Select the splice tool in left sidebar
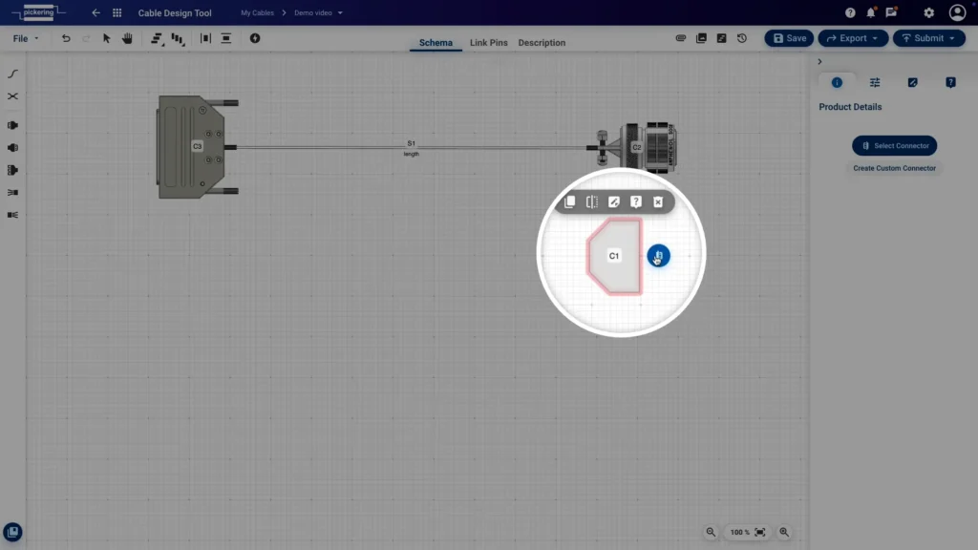Viewport: 978px width, 550px height. click(12, 96)
